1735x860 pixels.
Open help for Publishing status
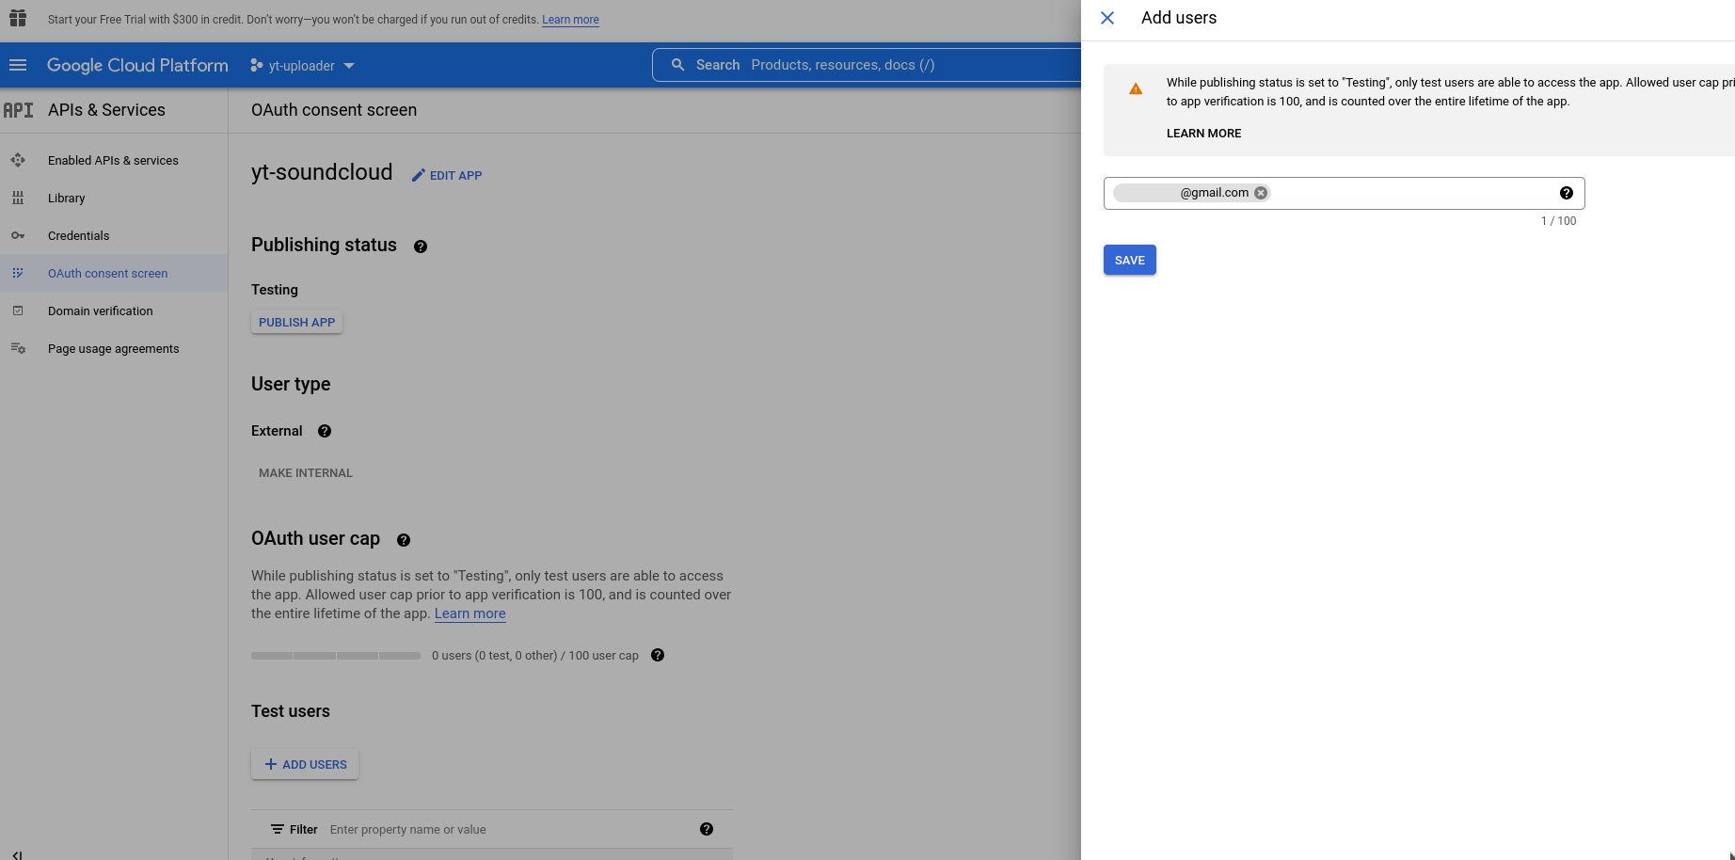pyautogui.click(x=421, y=247)
